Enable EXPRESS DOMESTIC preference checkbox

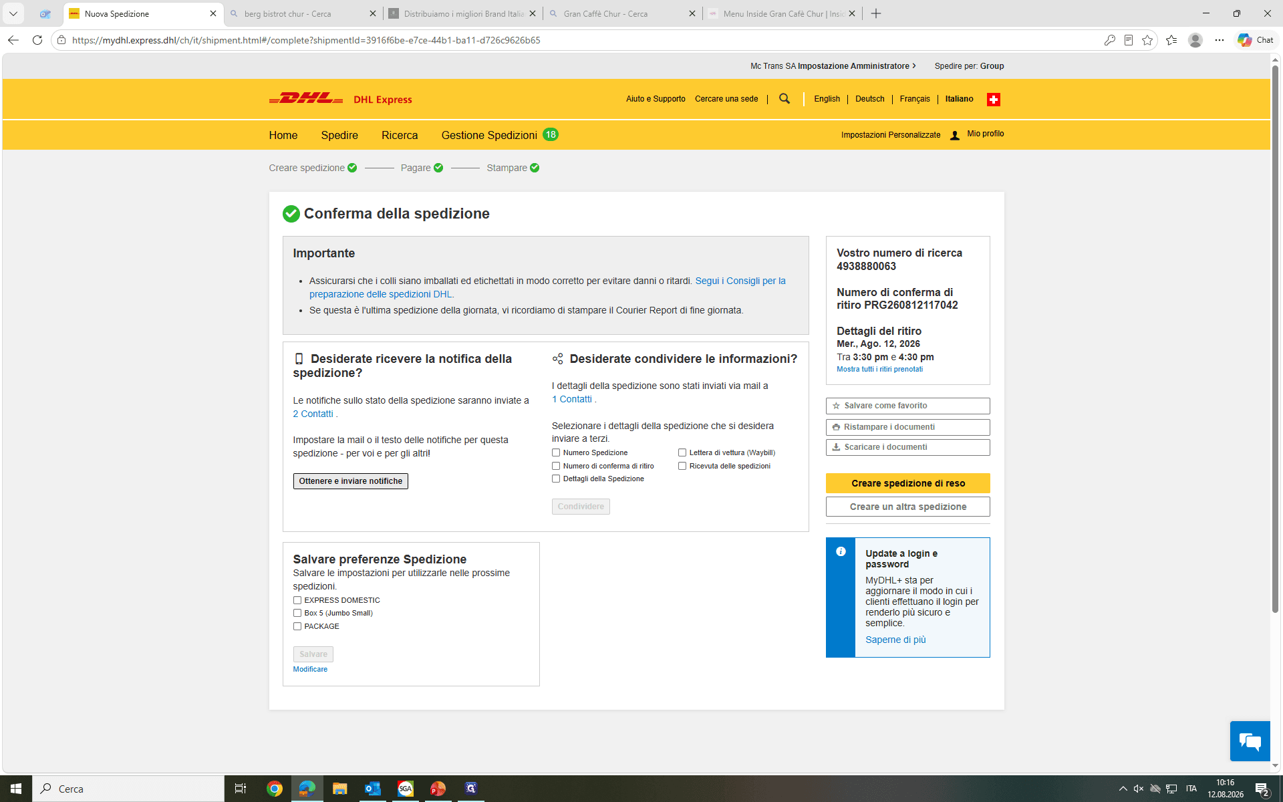[297, 600]
